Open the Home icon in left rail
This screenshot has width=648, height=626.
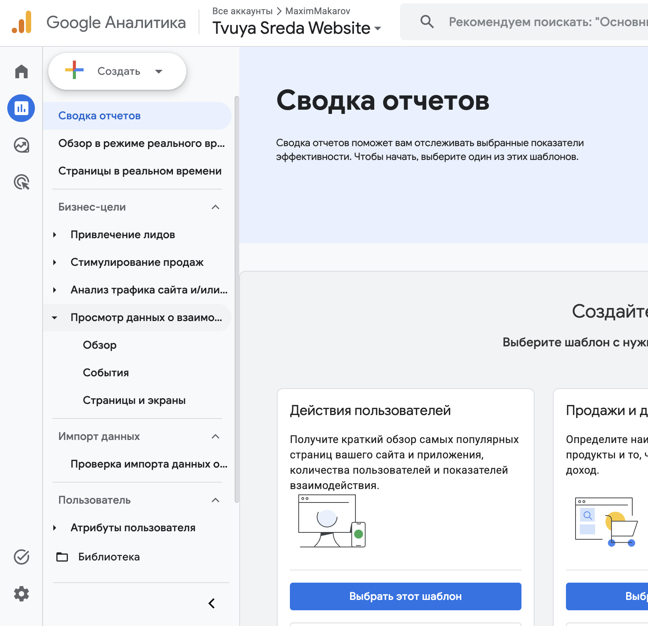tap(21, 71)
